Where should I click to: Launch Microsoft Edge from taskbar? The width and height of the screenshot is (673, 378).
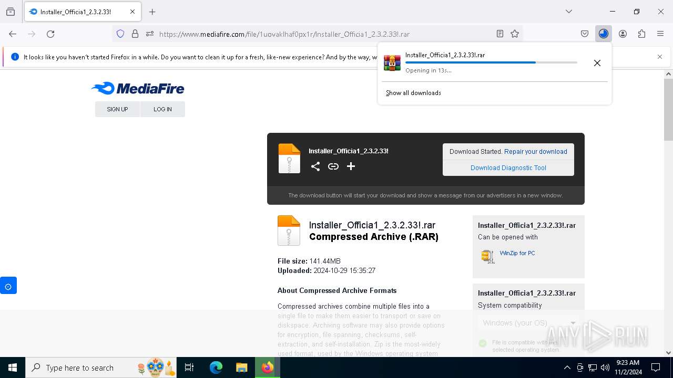(x=216, y=367)
